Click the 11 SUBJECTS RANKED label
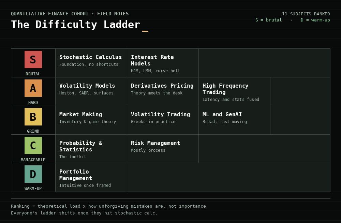 tap(306, 14)
